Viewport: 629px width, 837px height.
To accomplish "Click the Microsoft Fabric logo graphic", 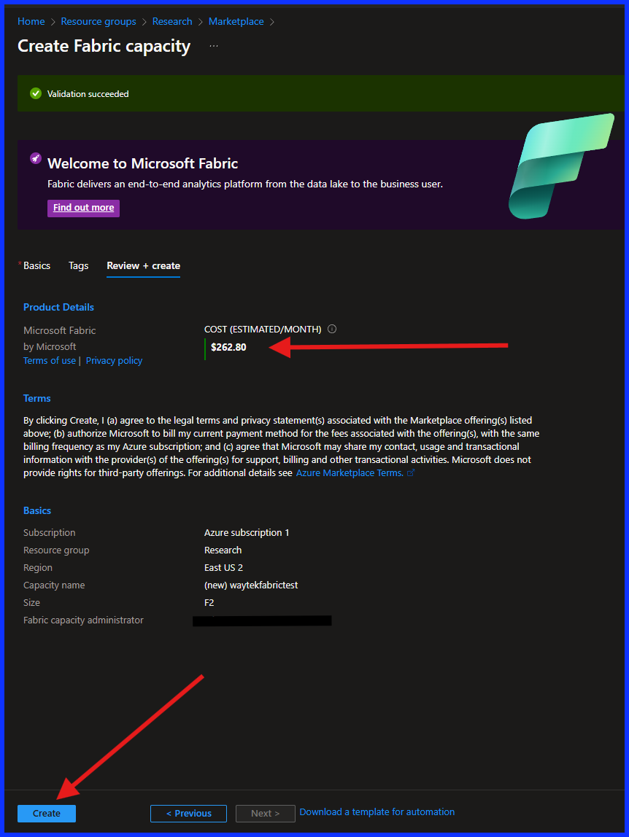I will 562,166.
